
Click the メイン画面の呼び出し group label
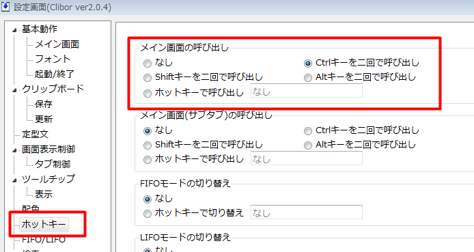click(184, 47)
